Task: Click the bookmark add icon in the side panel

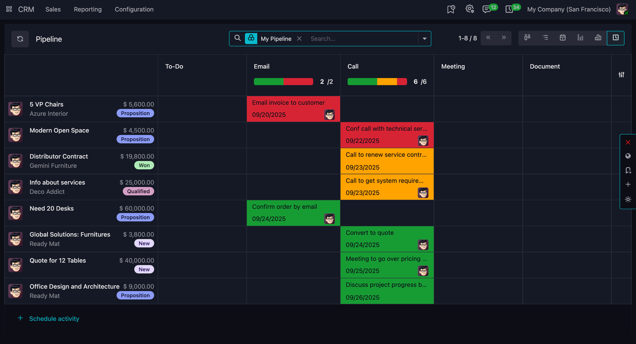Action: (x=628, y=170)
